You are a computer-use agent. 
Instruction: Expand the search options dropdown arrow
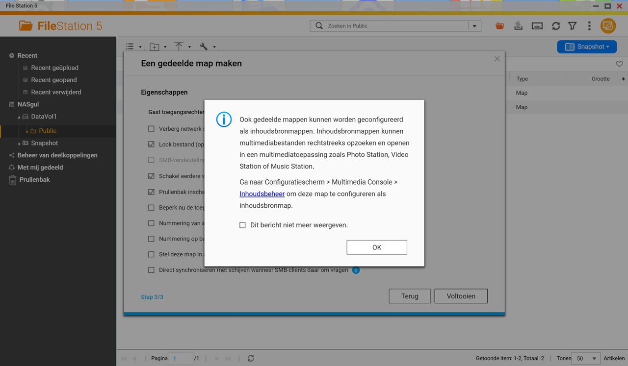coord(474,26)
